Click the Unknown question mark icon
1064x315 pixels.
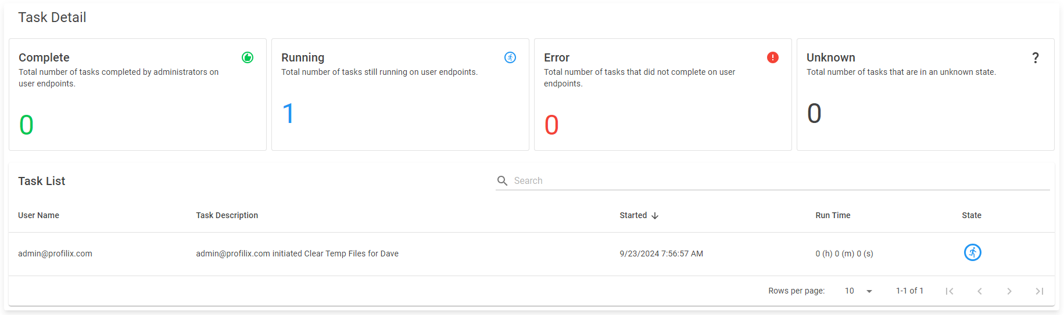point(1036,57)
